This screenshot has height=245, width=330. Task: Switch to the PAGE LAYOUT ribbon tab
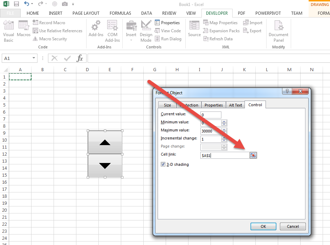pyautogui.click(x=86, y=13)
